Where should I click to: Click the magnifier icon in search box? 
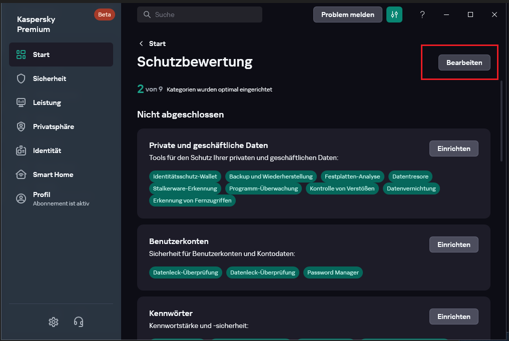click(x=147, y=14)
